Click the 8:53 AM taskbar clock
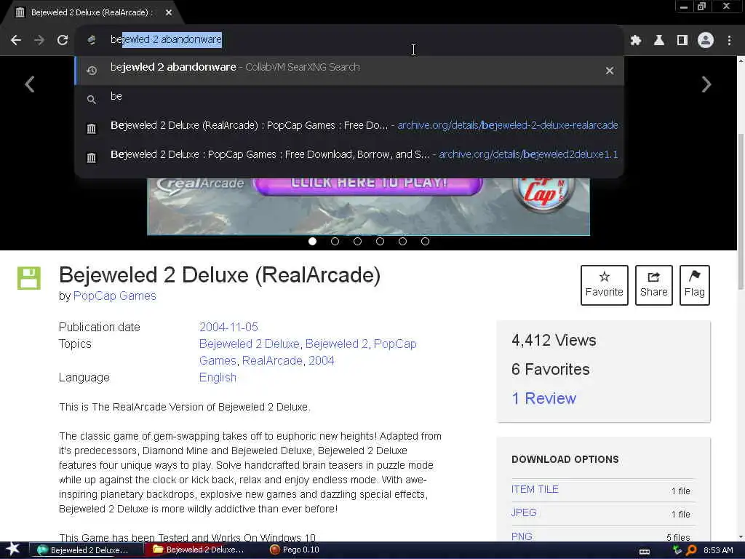 coord(718,550)
